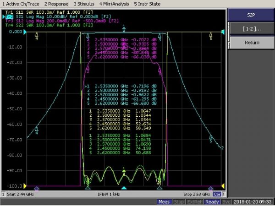Select the active Tr2 S21 Log Mag trace label
275x206 pixels.
58,16
